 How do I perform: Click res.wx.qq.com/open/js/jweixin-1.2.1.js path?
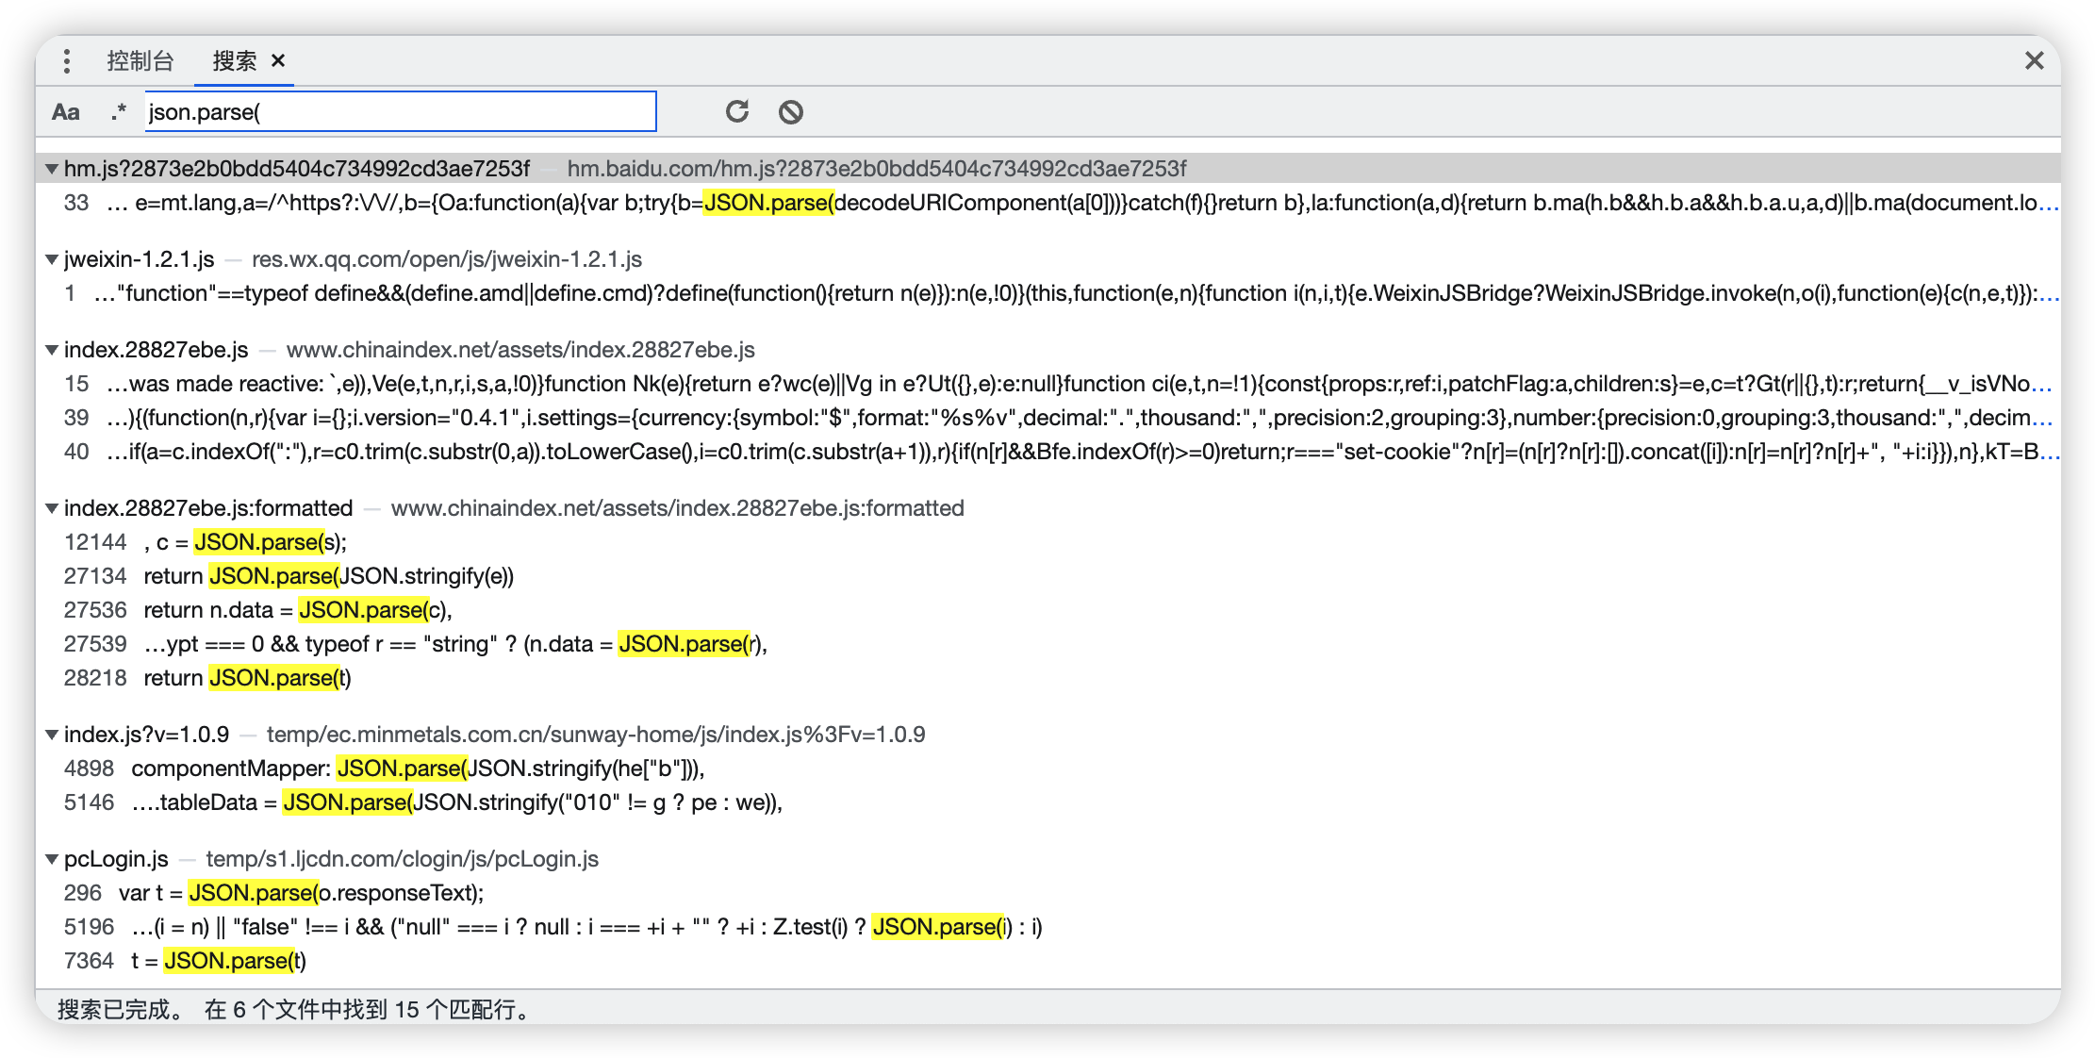[447, 259]
